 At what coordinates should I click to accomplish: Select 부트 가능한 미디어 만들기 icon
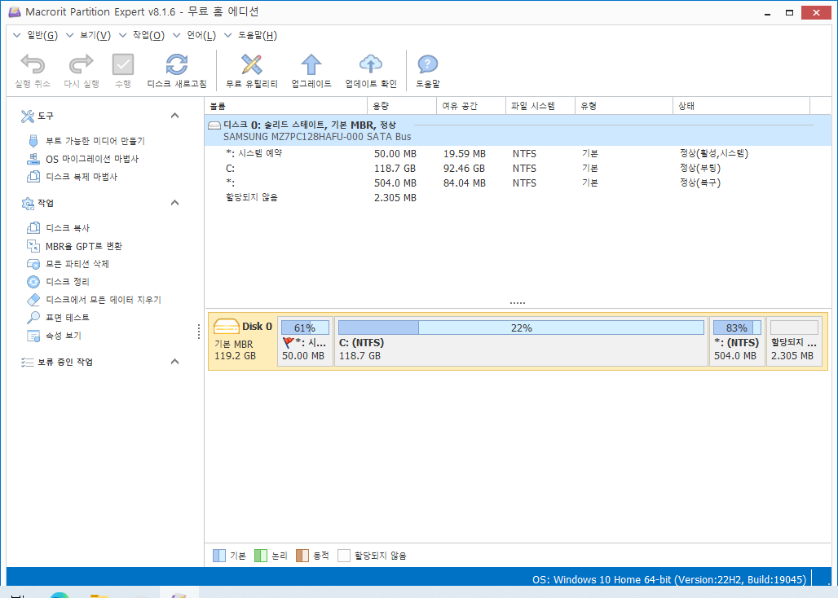[33, 141]
